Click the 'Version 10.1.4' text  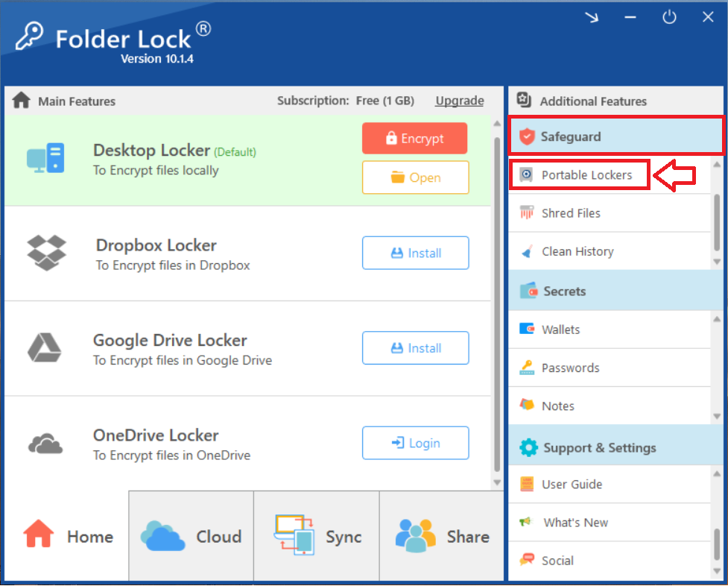click(157, 59)
